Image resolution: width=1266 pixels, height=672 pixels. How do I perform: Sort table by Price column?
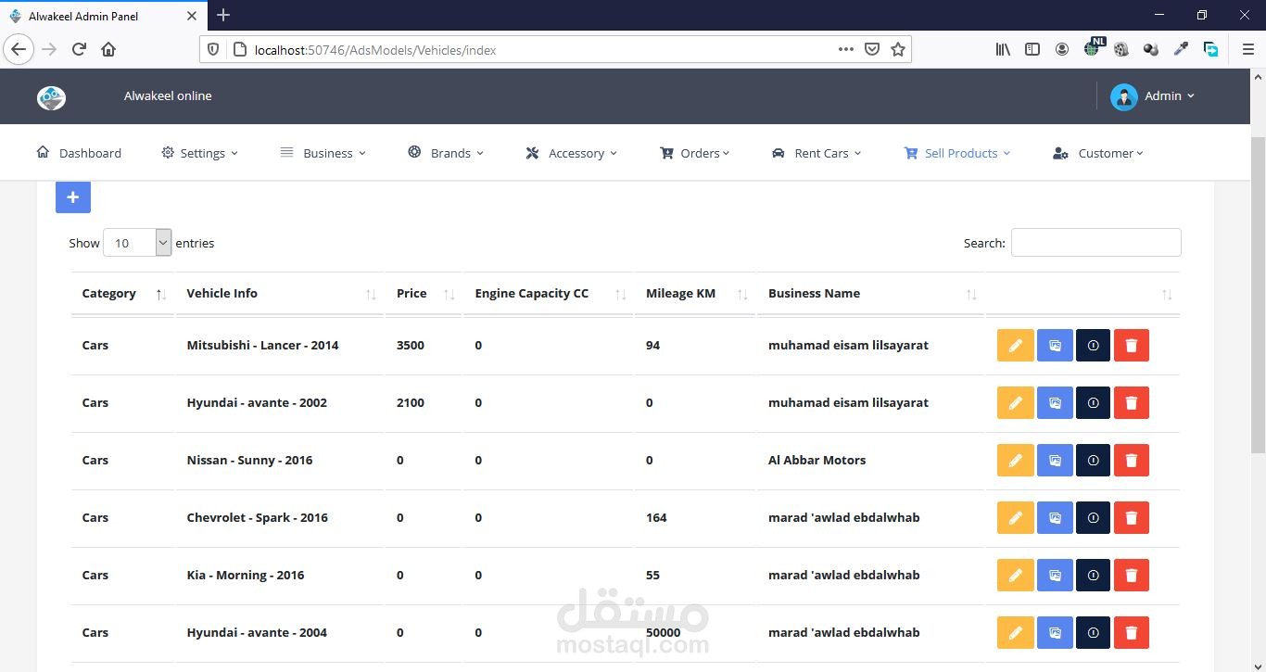coord(424,294)
